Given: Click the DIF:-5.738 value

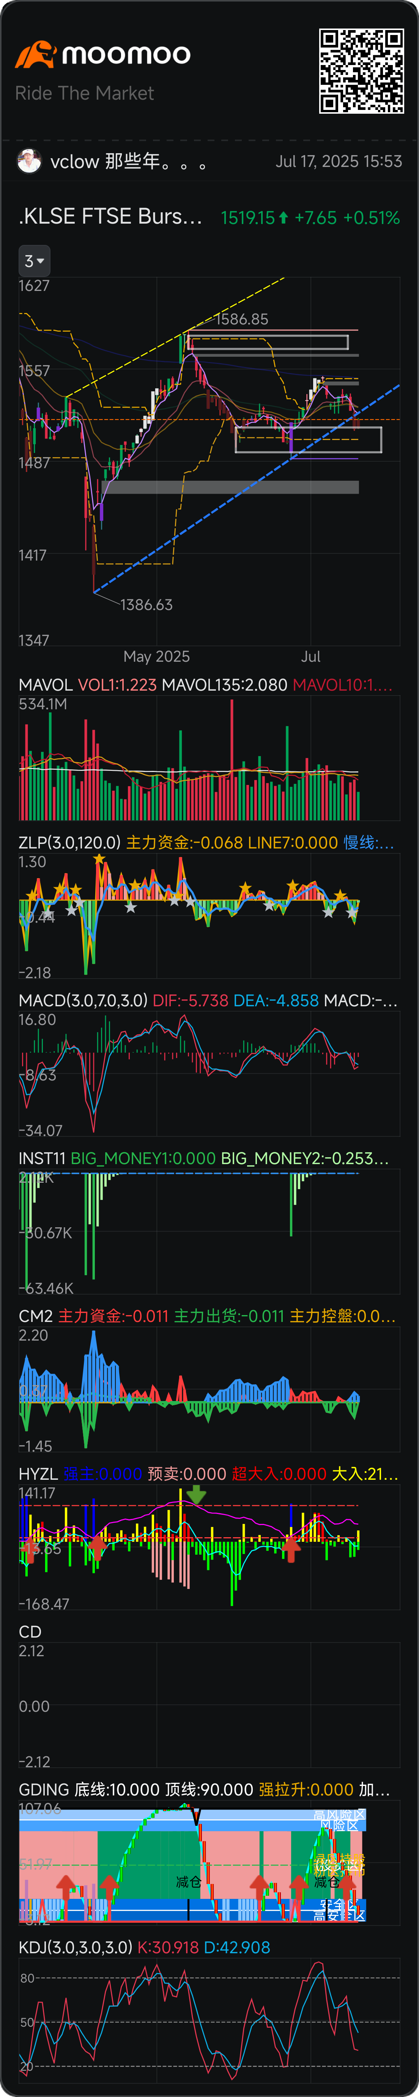Looking at the screenshot, I should [x=190, y=1001].
